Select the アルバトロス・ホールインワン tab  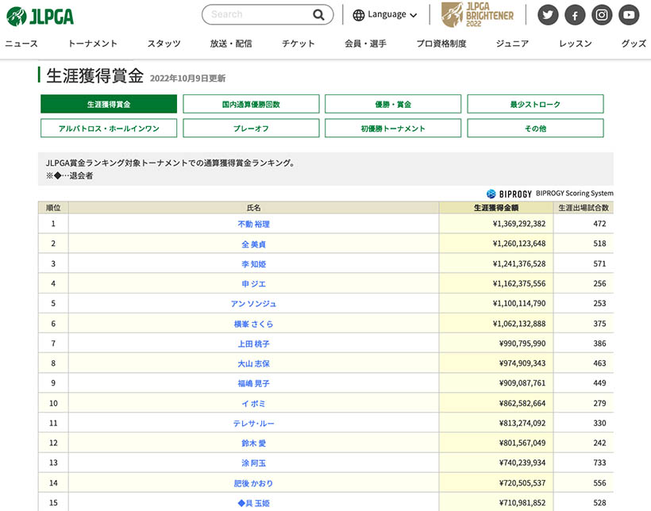(109, 129)
